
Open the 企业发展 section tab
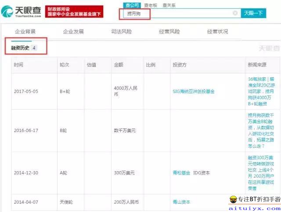click(x=73, y=32)
